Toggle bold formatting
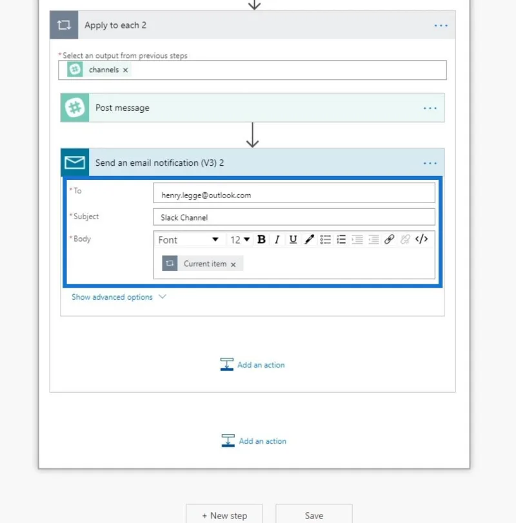Image resolution: width=516 pixels, height=523 pixels. click(261, 239)
